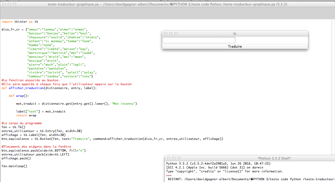Minimize the teste-traducteur-graphique.py editor window
The width and height of the screenshot is (335, 182).
tap(9, 4)
